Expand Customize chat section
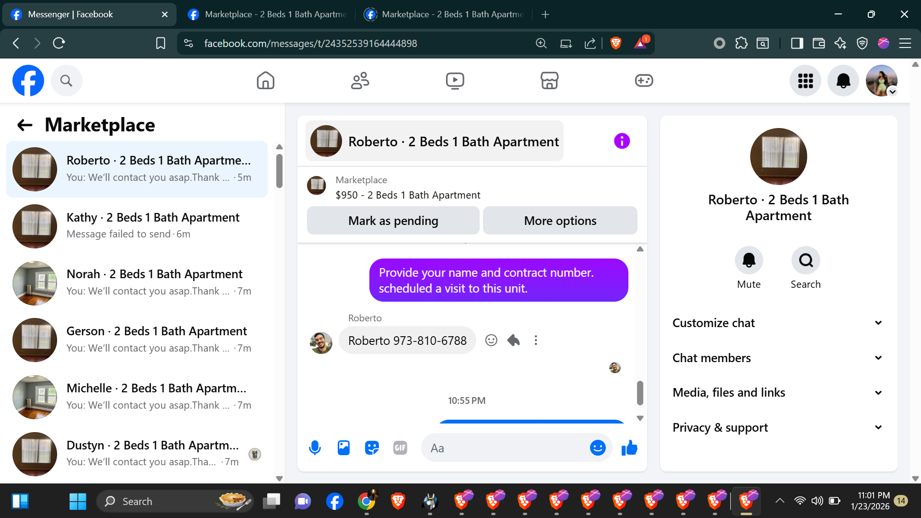The image size is (921, 518). click(778, 323)
